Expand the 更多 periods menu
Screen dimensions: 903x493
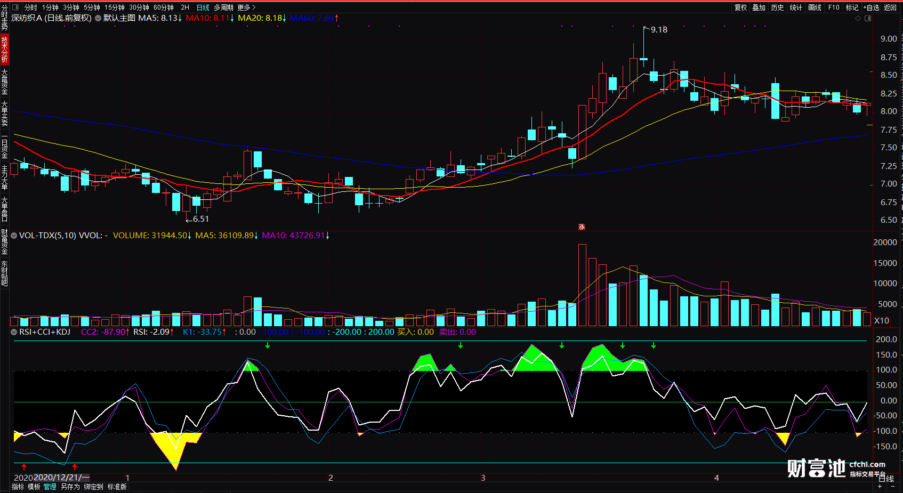pos(246,7)
